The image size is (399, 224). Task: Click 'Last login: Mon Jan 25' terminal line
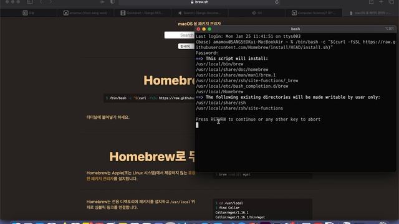(248, 36)
